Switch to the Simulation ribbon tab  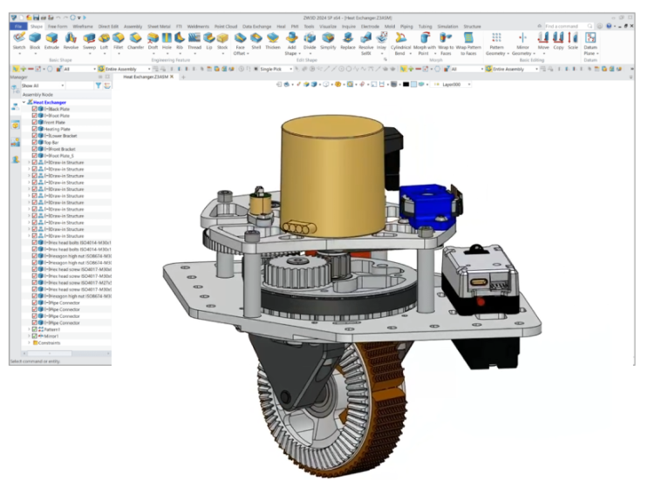pos(447,26)
